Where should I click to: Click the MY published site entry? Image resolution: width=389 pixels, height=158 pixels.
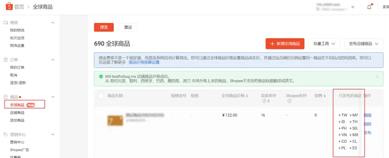coord(354,115)
